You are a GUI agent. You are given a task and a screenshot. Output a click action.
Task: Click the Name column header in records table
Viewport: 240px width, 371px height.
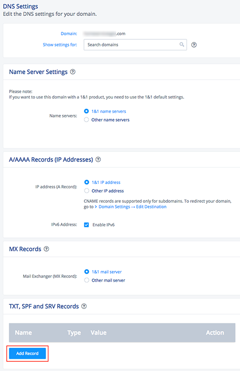click(x=24, y=333)
